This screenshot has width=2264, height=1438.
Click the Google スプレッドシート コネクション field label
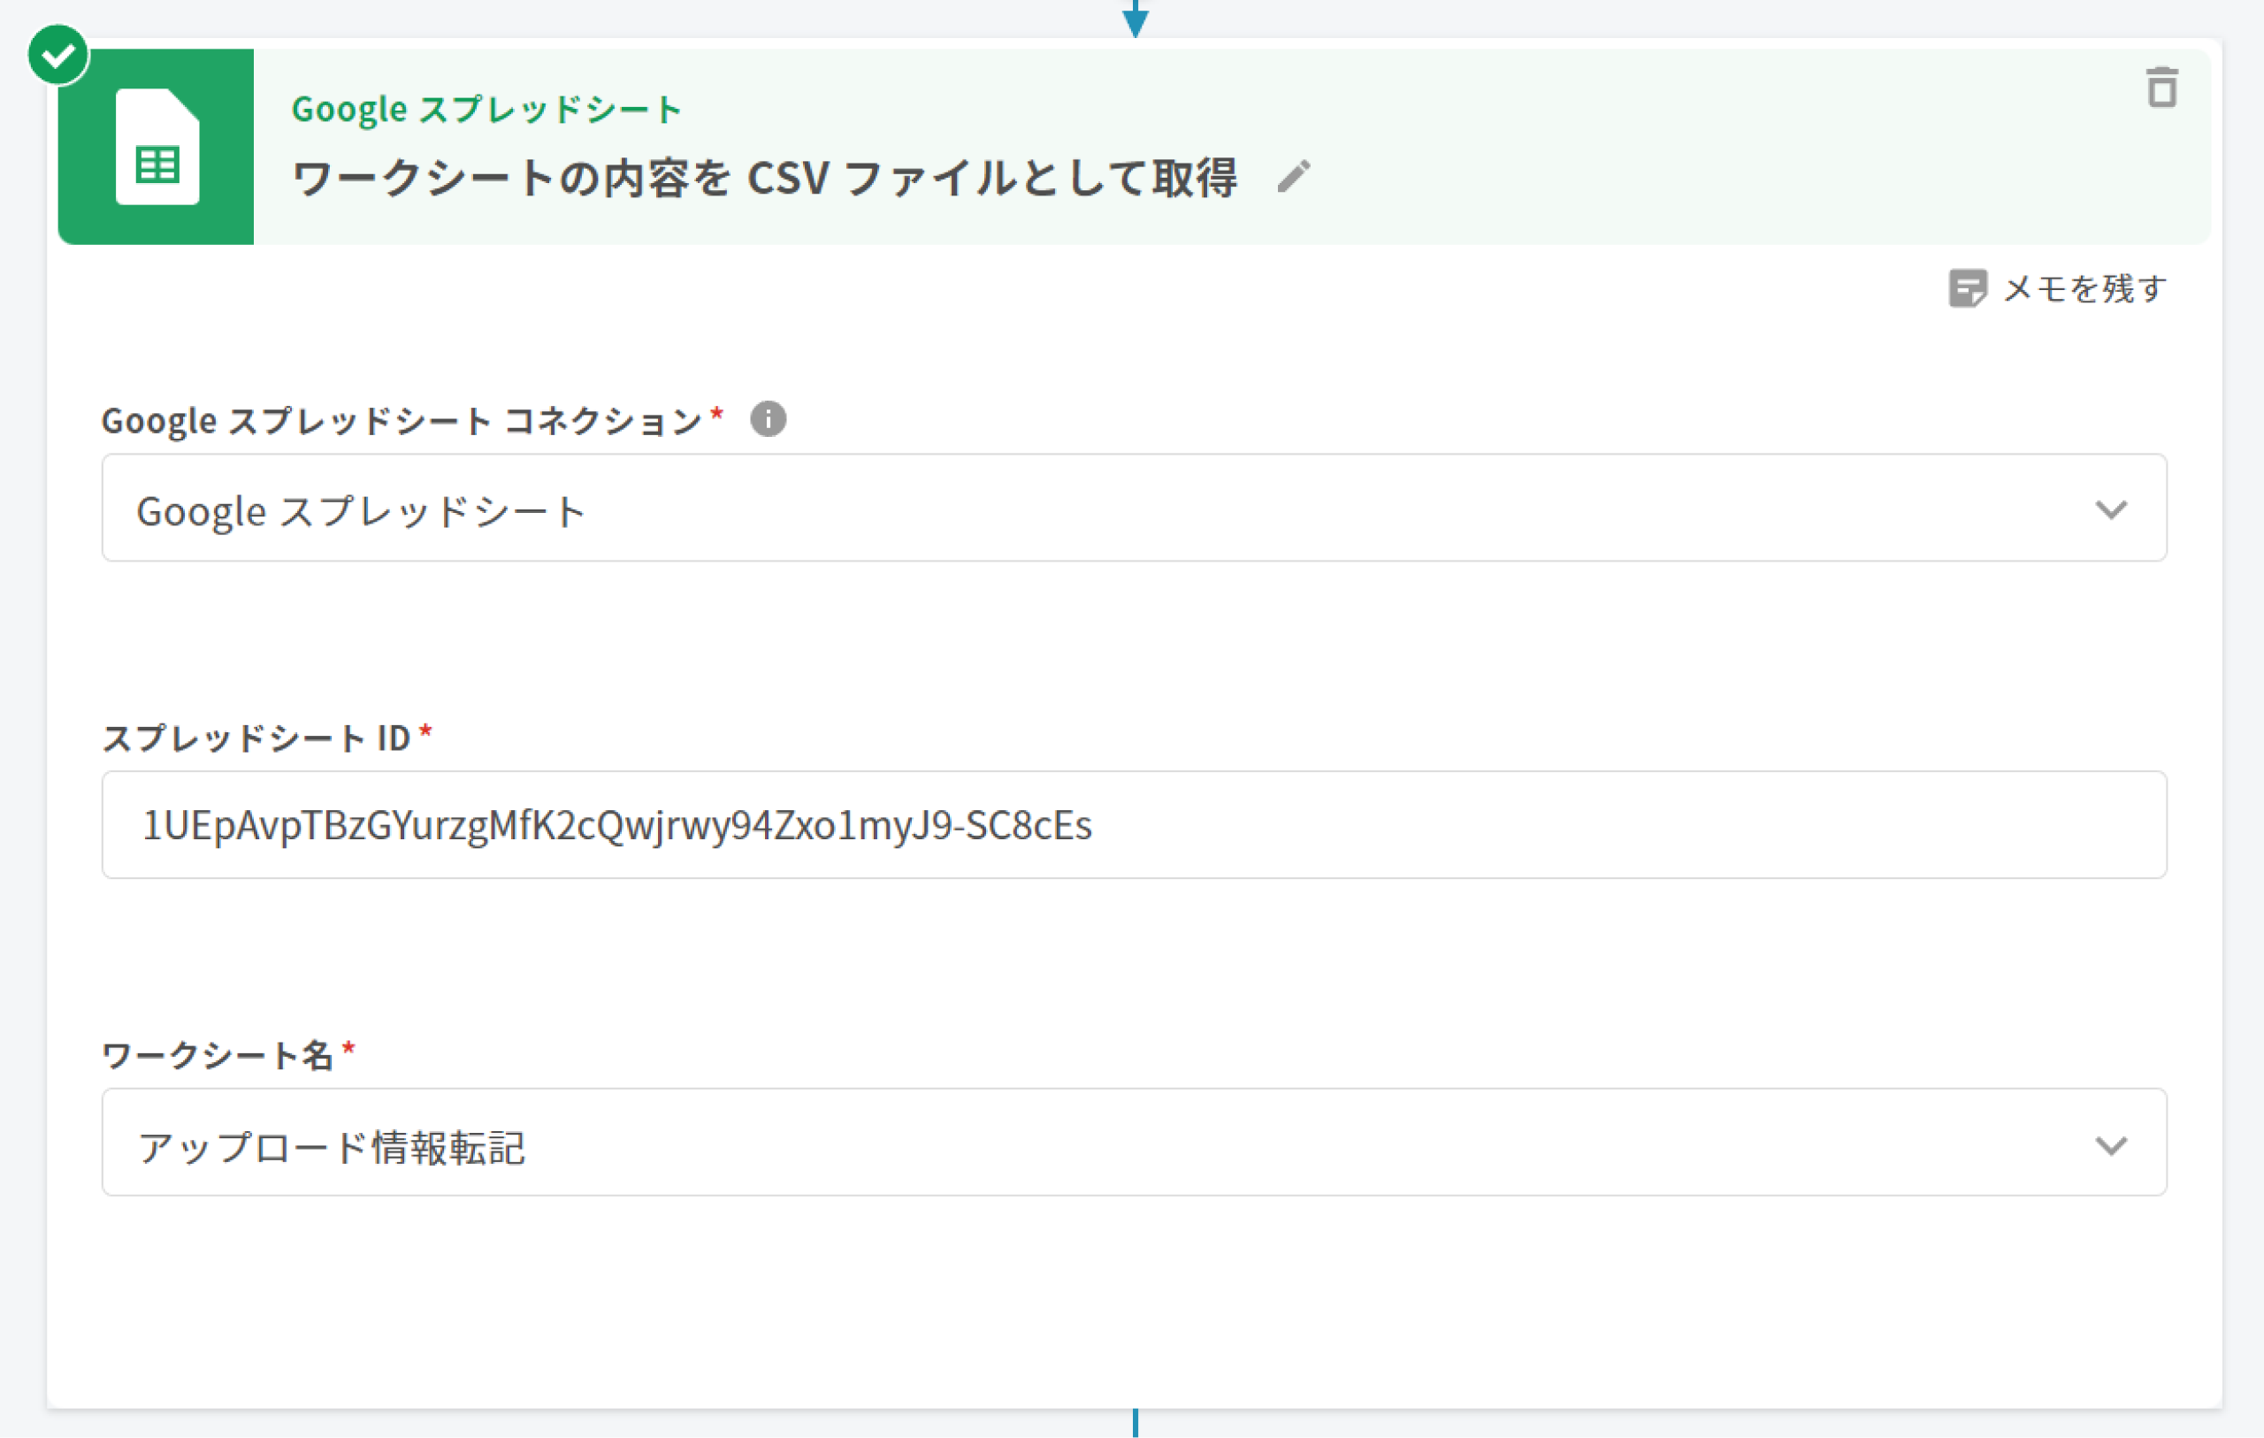(x=402, y=420)
